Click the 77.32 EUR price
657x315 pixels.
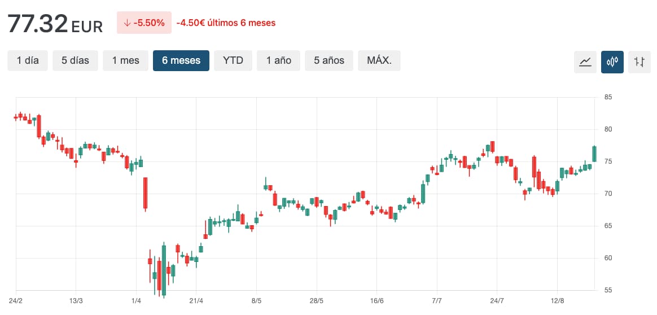(x=55, y=24)
